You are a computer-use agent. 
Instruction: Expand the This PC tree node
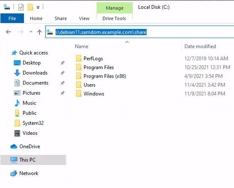pyautogui.click(x=5, y=160)
